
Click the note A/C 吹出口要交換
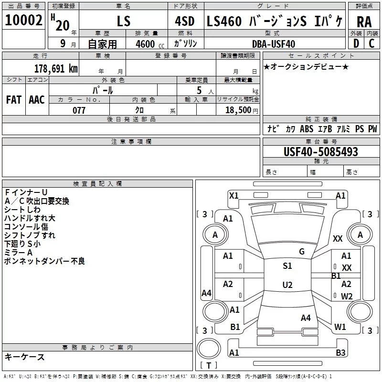pyautogui.click(x=37, y=201)
